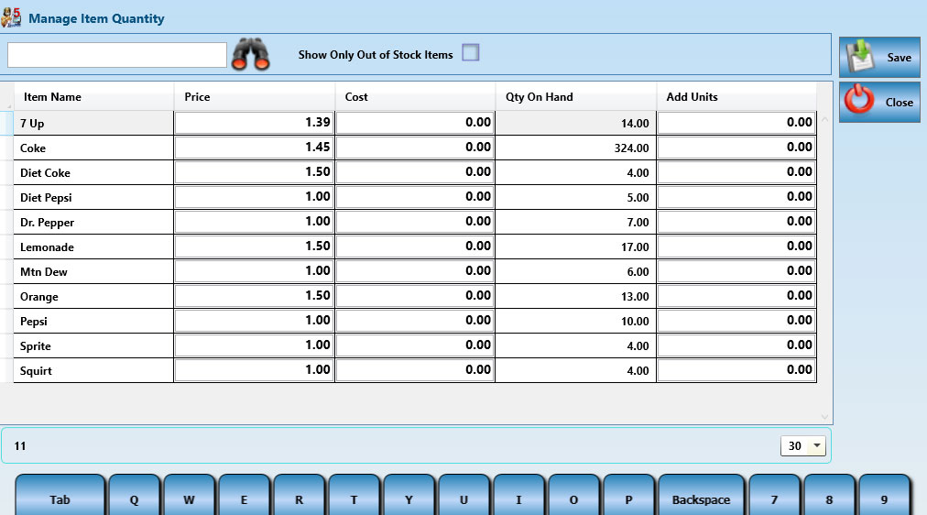Enable Show Only Out of Stock Items
Viewport: 927px width, 515px height.
[471, 52]
